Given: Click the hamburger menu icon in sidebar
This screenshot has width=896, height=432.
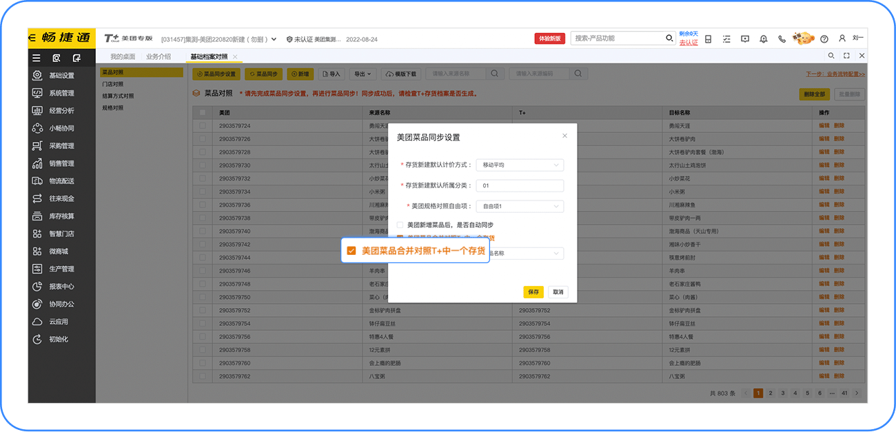Looking at the screenshot, I should click(x=37, y=58).
